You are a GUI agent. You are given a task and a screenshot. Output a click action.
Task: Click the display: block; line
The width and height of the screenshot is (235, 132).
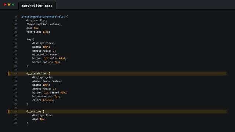tap(43, 43)
